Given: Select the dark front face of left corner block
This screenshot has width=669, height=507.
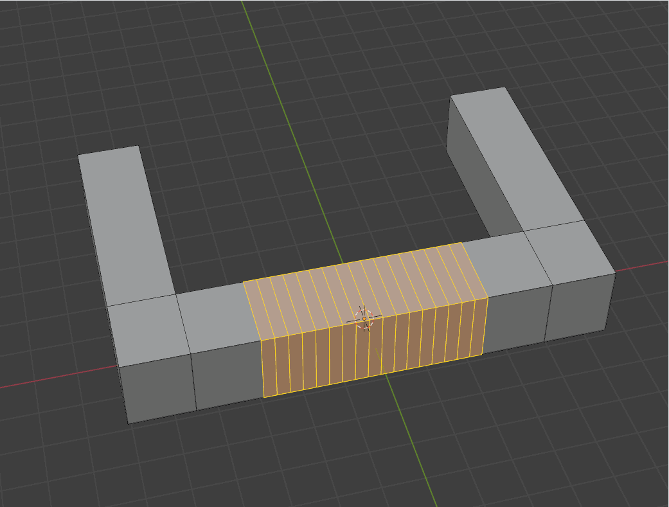Looking at the screenshot, I should pos(159,387).
